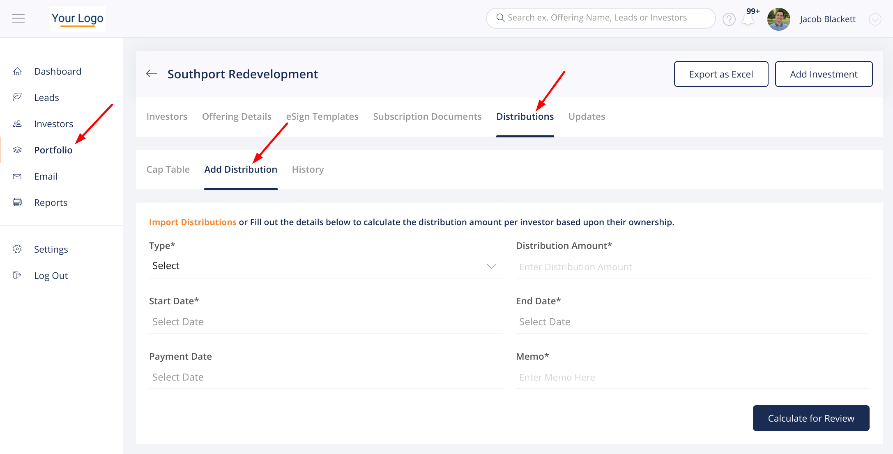Open the notifications bell
Image resolution: width=893 pixels, height=454 pixels.
tap(748, 19)
